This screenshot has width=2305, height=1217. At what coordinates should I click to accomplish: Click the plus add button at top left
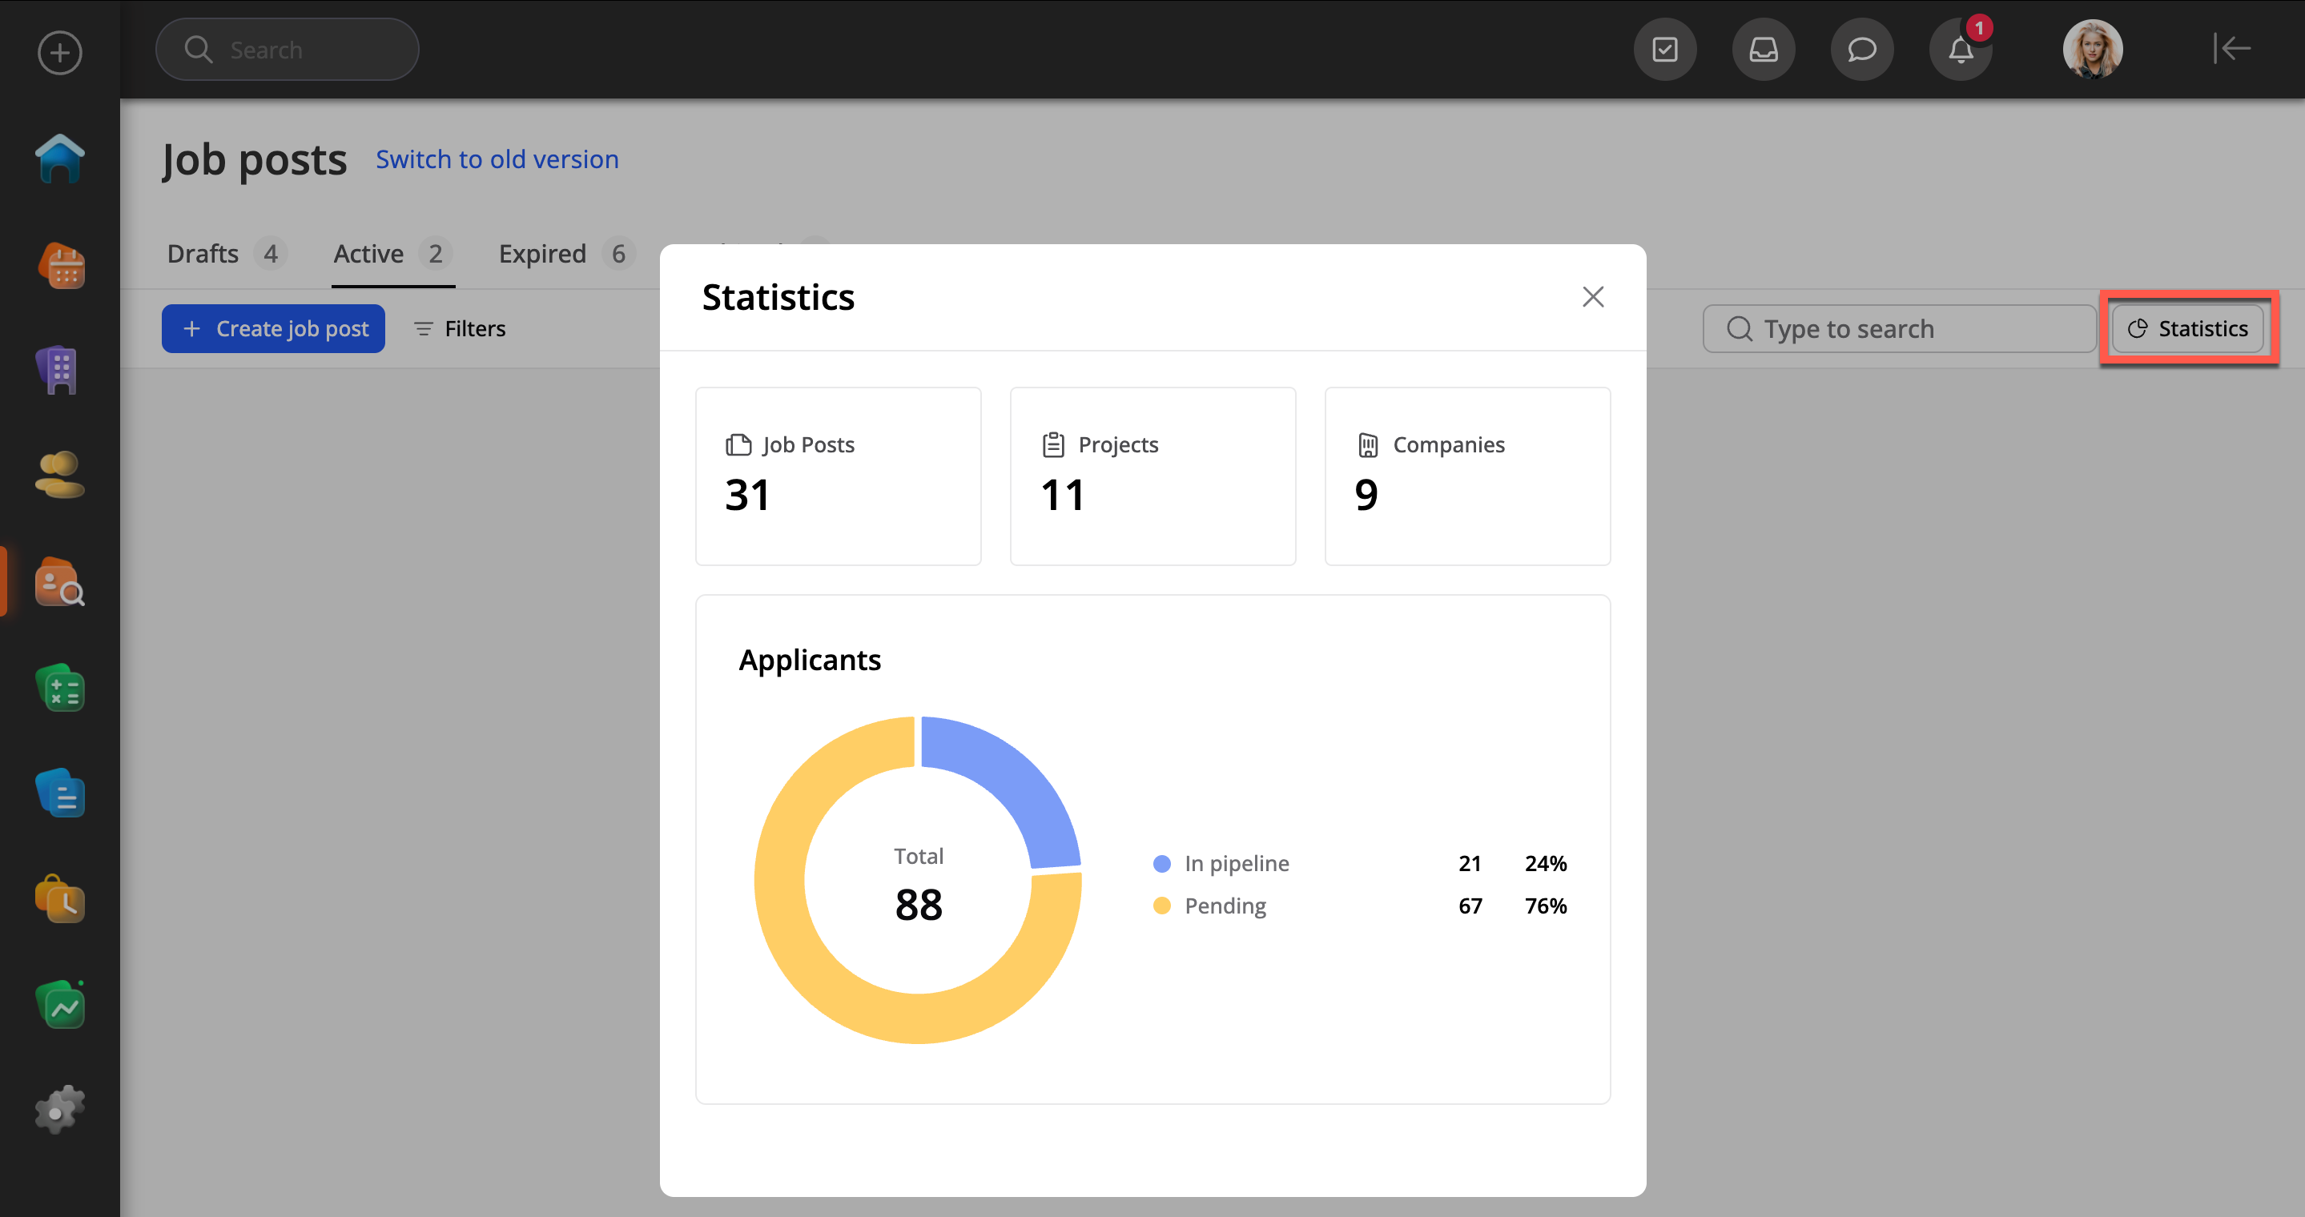point(60,53)
